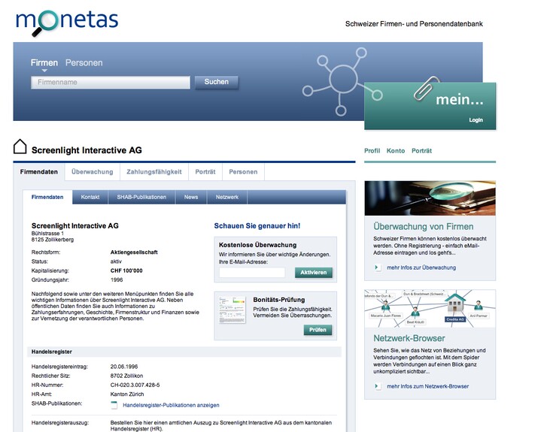Select the Firmendaten sub-tab
Viewport: 553px width, 432px height.
[x=47, y=197]
